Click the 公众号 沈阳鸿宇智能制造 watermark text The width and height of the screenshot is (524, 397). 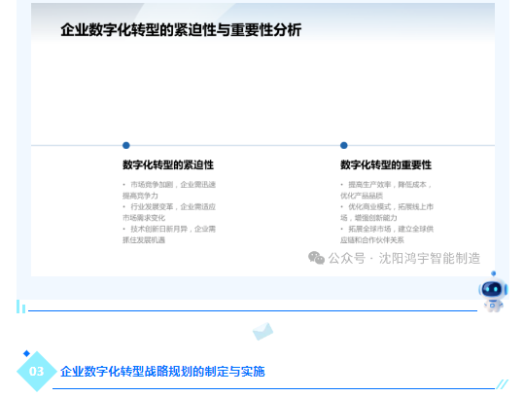pyautogui.click(x=404, y=258)
